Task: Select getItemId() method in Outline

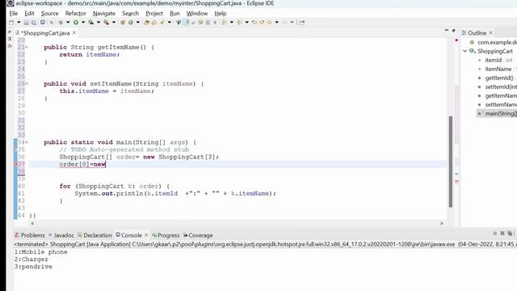Action: pos(497,78)
